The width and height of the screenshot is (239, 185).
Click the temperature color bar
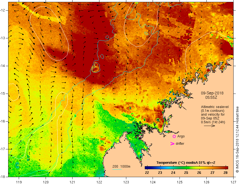pos(186,168)
